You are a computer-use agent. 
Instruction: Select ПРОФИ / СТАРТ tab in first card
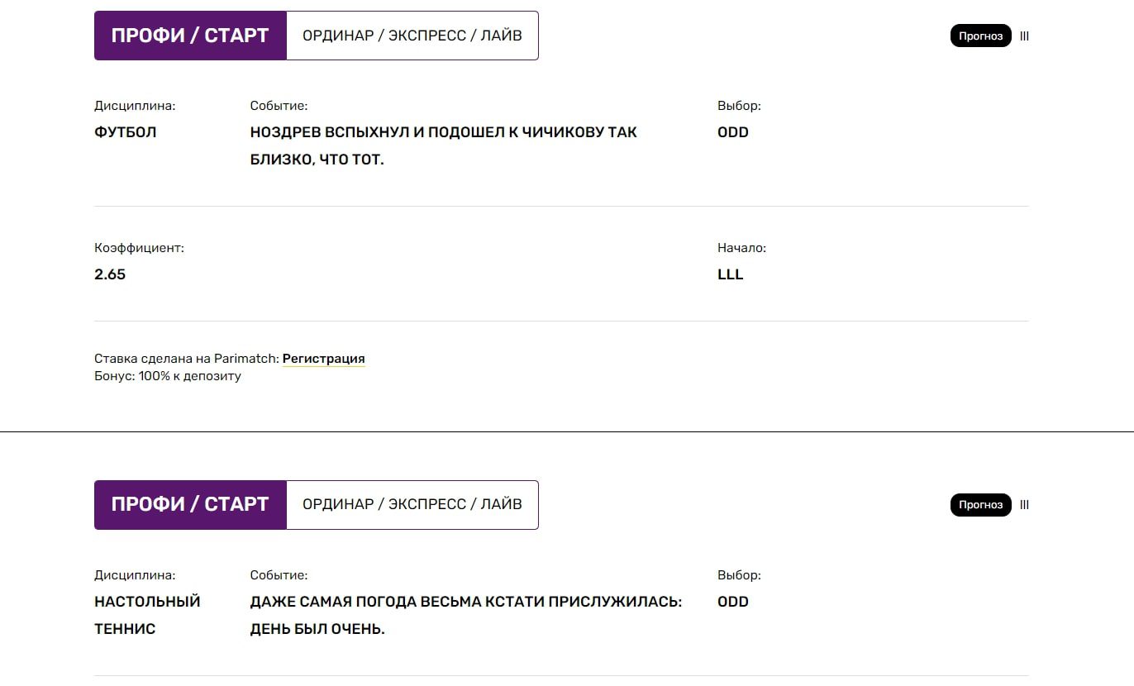click(x=190, y=36)
